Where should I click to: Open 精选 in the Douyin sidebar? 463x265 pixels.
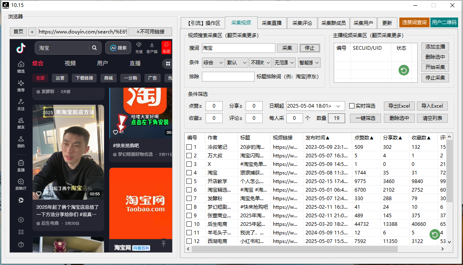21,67
